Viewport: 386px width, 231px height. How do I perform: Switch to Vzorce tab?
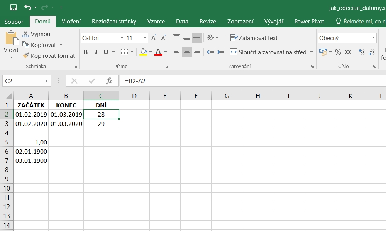point(156,22)
